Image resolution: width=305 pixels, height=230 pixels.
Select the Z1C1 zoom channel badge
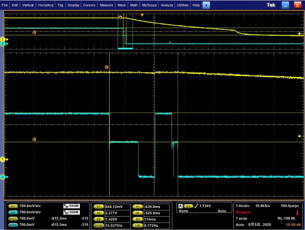point(13,219)
